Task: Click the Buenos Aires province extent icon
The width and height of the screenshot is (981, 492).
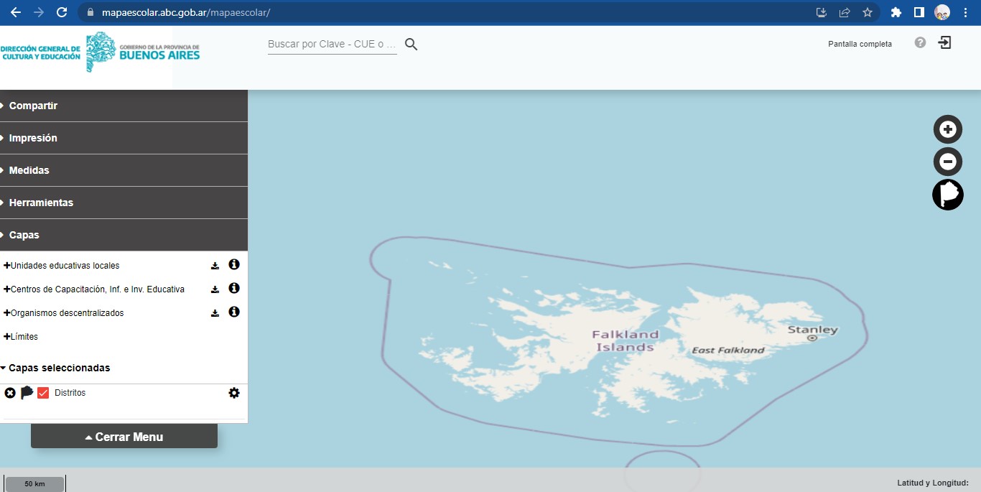Action: [x=947, y=195]
